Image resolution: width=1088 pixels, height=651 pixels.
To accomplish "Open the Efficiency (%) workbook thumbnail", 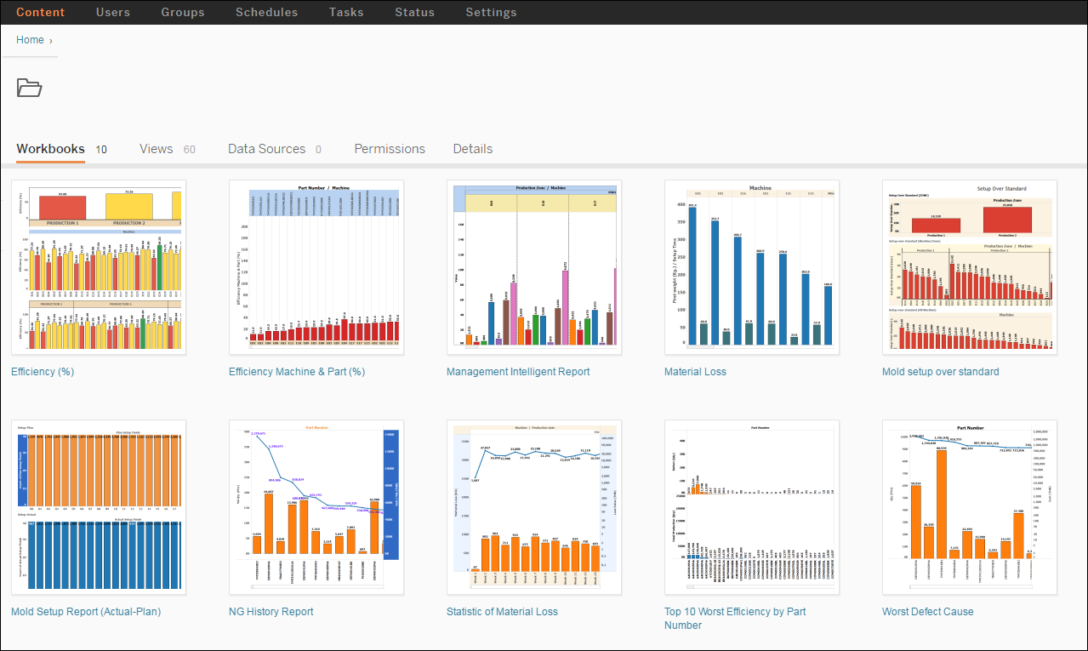I will pyautogui.click(x=99, y=267).
